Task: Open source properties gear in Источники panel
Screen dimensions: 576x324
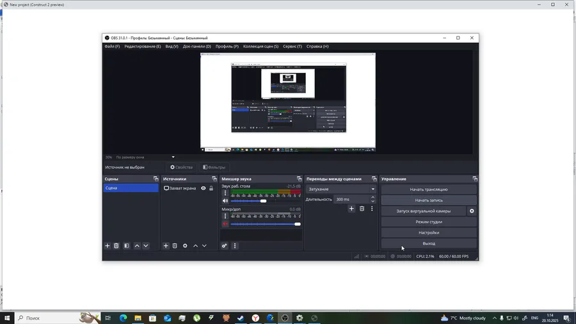Action: (x=185, y=246)
